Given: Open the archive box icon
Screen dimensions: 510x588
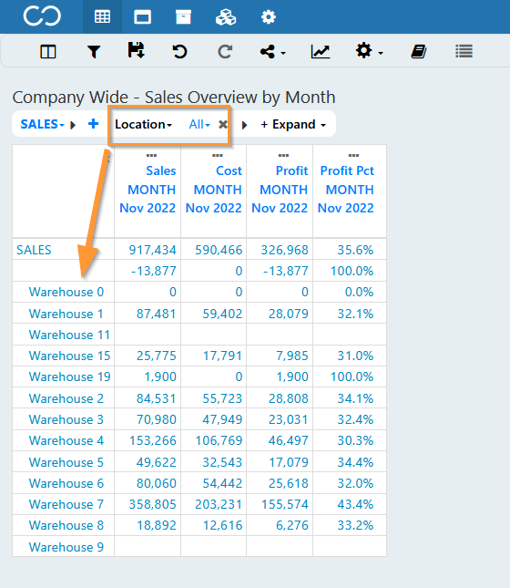Looking at the screenshot, I should click(x=183, y=17).
